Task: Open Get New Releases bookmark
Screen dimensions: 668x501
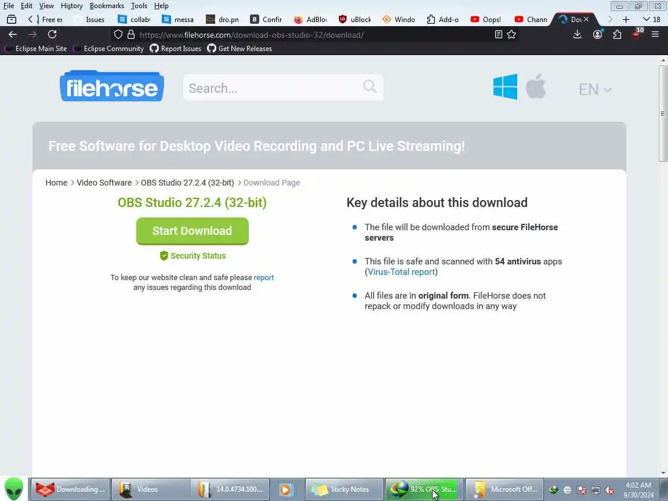Action: (239, 49)
